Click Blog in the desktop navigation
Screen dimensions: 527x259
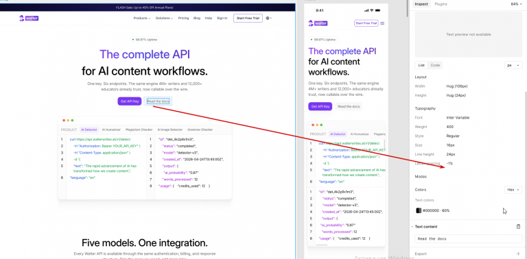coord(197,18)
